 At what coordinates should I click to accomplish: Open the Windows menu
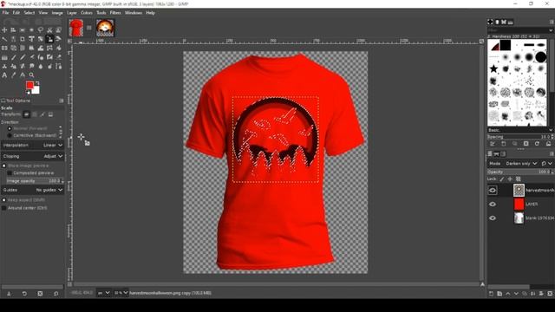[134, 13]
